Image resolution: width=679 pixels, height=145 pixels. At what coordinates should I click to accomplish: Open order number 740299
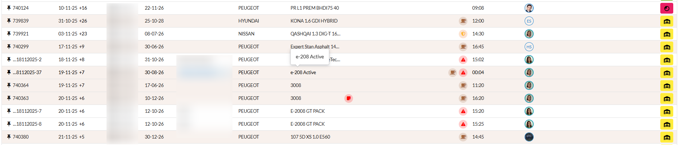21,47
